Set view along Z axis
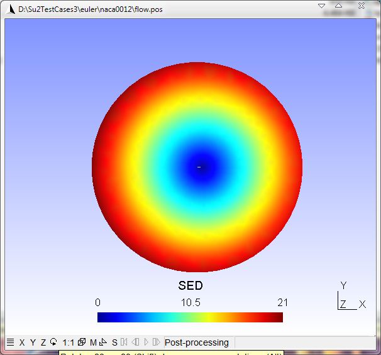Screen dimensions: 381x355 [x=43, y=342]
